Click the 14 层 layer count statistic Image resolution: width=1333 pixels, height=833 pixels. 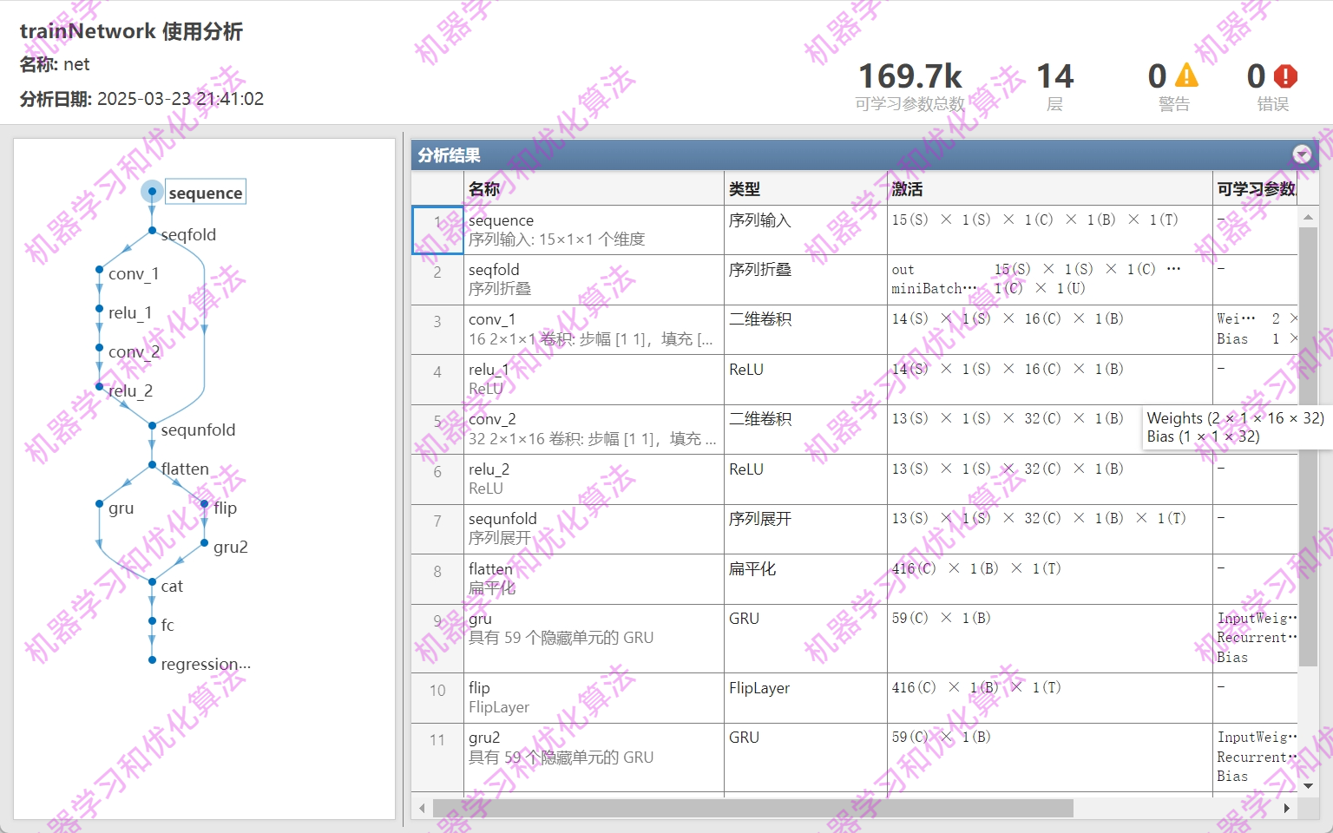pyautogui.click(x=1054, y=76)
